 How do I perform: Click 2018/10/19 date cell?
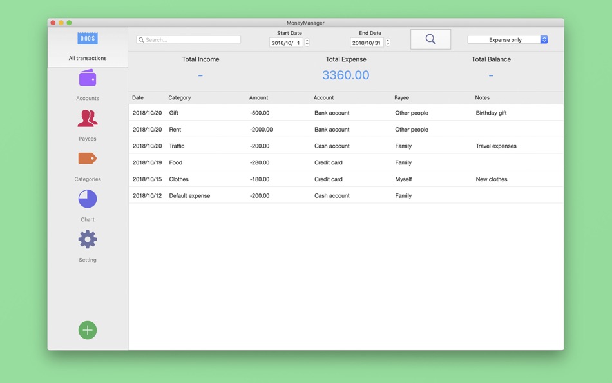point(147,162)
